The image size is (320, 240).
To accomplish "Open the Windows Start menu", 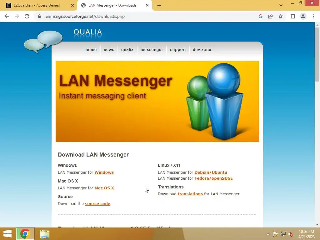I will [x=7, y=234].
